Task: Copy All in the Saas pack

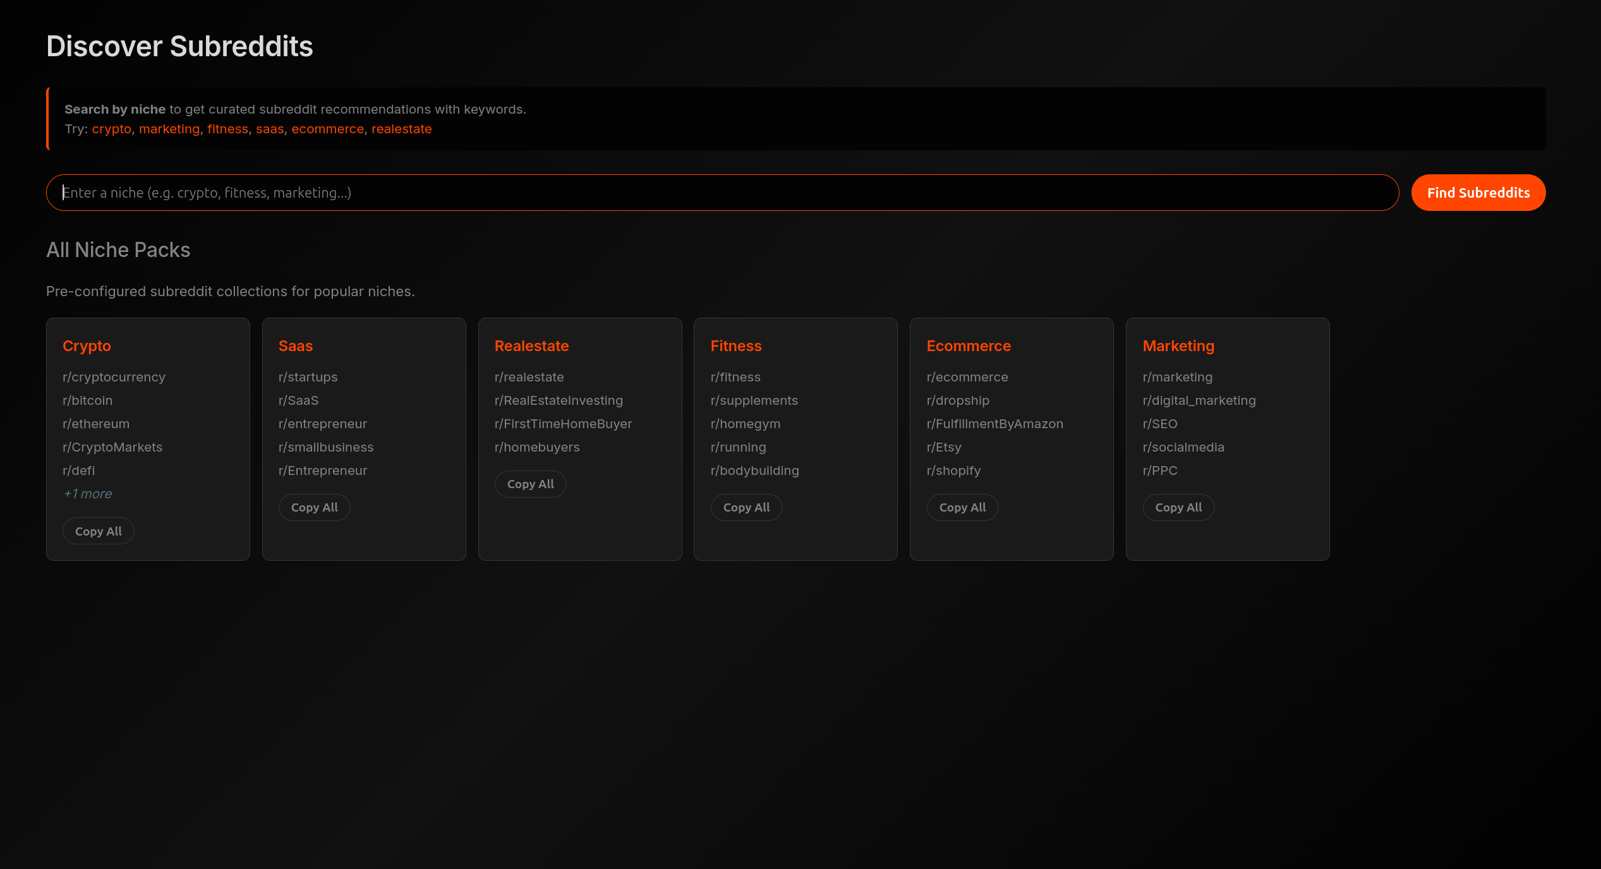Action: (x=314, y=507)
